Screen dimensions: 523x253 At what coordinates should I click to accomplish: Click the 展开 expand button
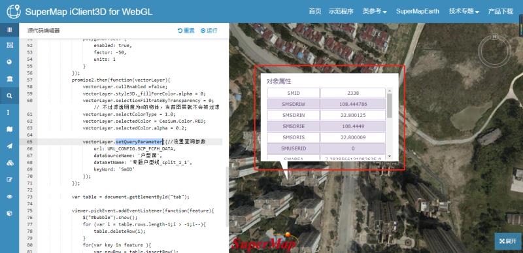click(508, 241)
